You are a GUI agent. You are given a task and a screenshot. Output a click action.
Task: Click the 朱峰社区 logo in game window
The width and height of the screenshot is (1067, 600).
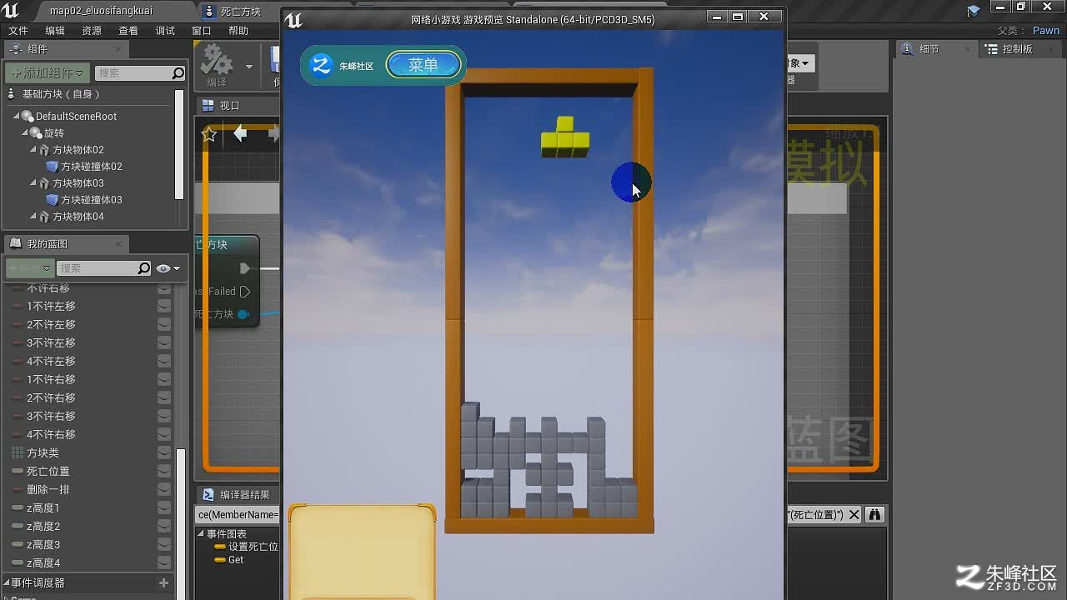click(321, 65)
